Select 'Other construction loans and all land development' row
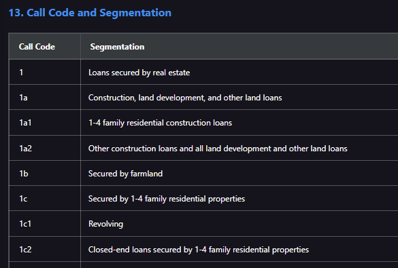 (x=203, y=149)
